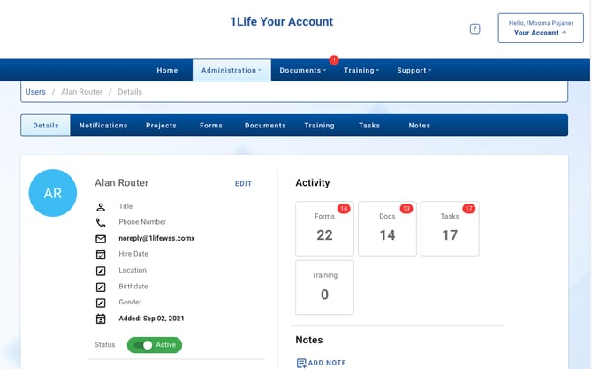Click the person icon beside Title
The image size is (592, 369).
(101, 207)
